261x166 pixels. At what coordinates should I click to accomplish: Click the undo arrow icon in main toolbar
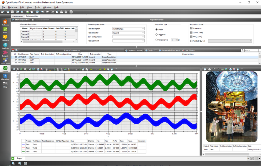43,12
